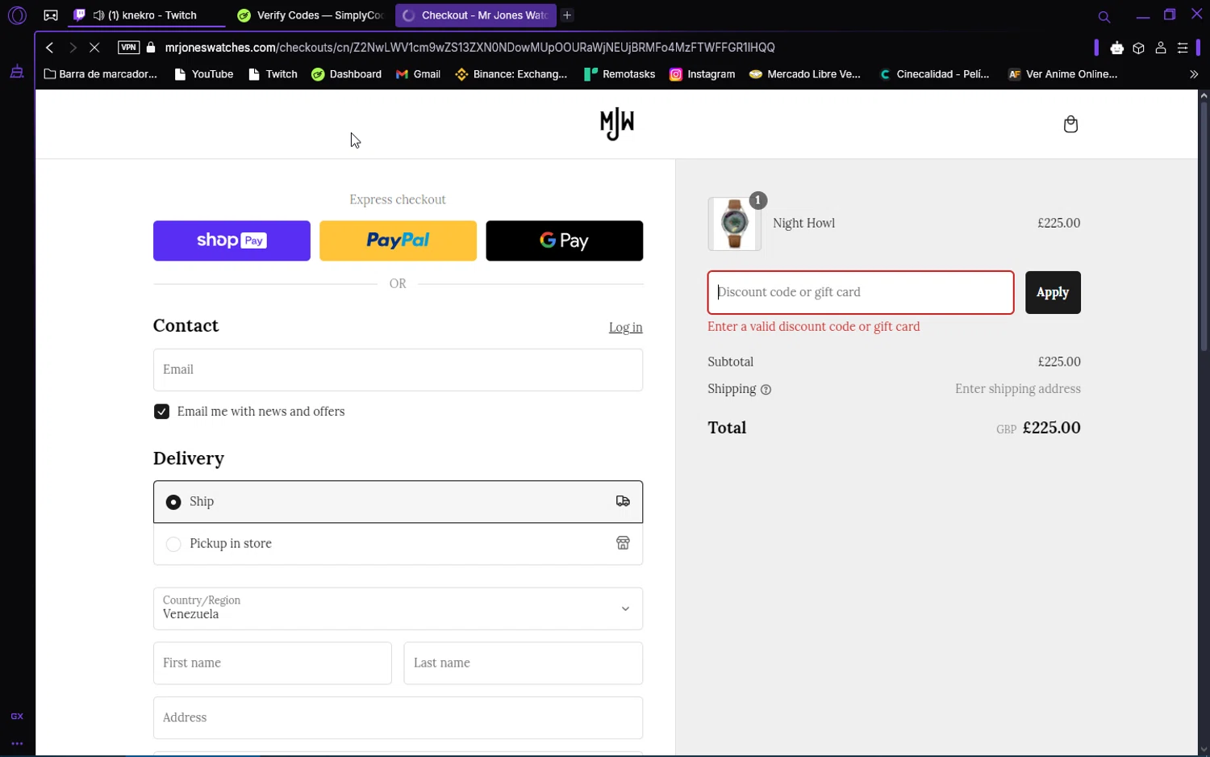
Task: Open the Ver Anime Online bookmark
Action: (x=1063, y=74)
